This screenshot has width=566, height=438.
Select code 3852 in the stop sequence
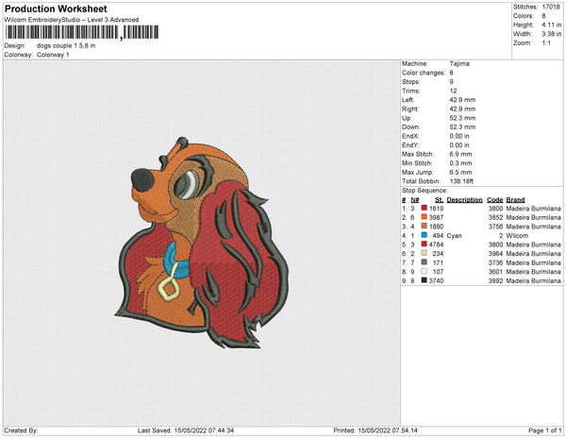495,217
